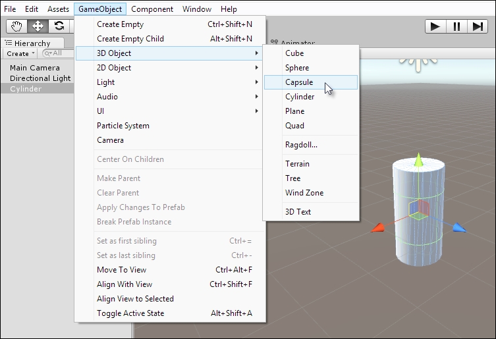Create a Terrain

click(x=311, y=164)
